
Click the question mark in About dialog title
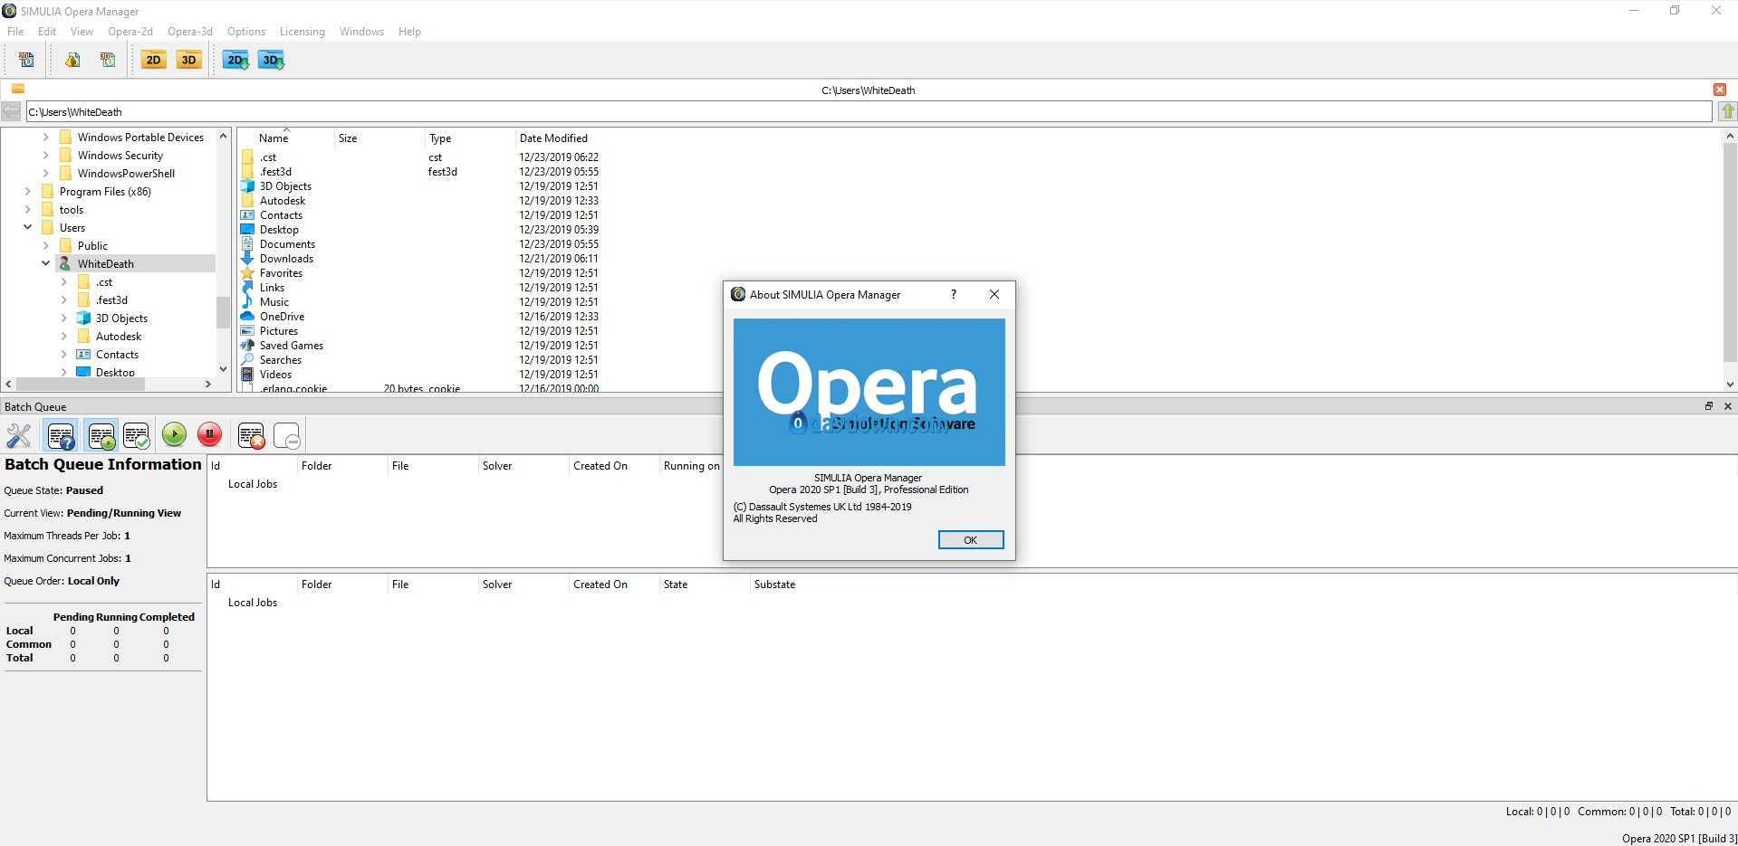[953, 294]
